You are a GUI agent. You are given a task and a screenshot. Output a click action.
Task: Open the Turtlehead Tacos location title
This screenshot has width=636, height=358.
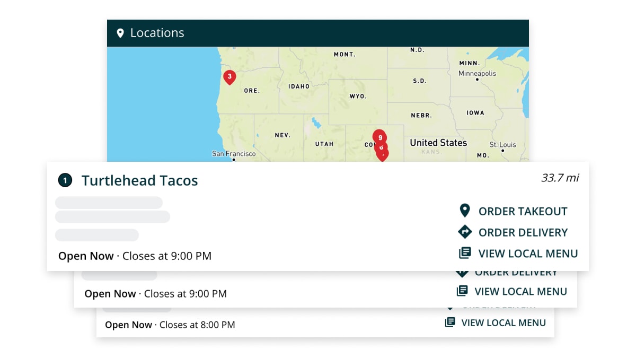tap(139, 181)
